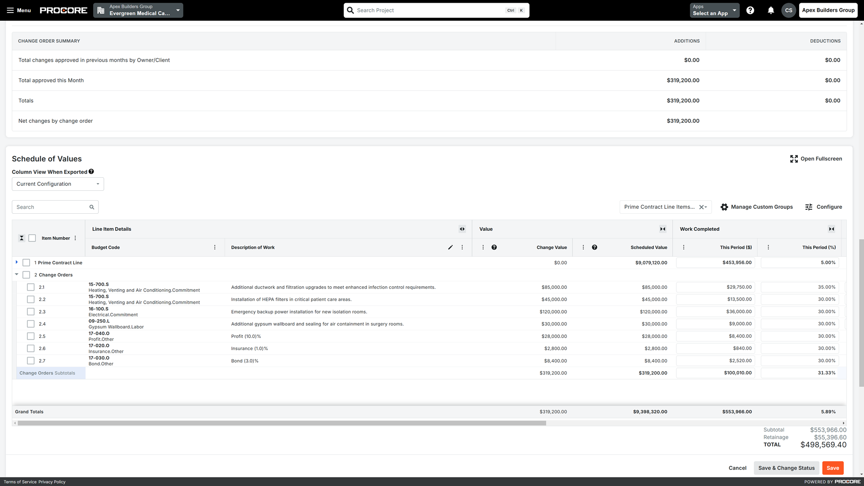Viewport: 864px width, 486px height.
Task: Open the Configure column settings
Action: coord(824,207)
